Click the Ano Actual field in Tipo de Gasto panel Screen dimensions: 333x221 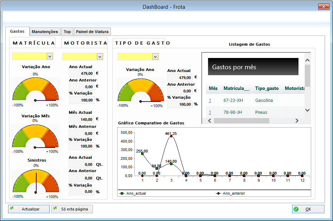pyautogui.click(x=180, y=78)
